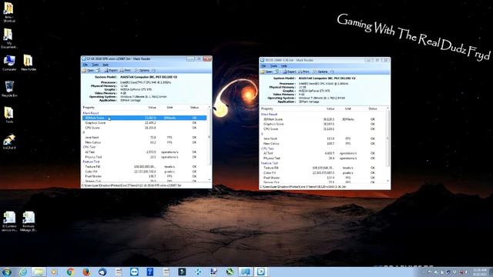Click right window vertical scrollbar
493x277 pixels.
point(387,145)
